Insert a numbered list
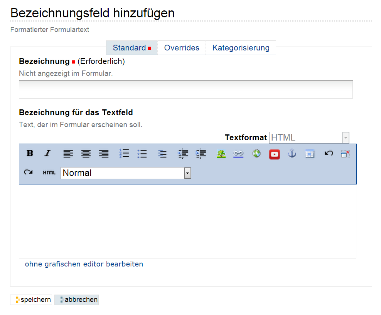Screen dimensions: 381x315 124,154
